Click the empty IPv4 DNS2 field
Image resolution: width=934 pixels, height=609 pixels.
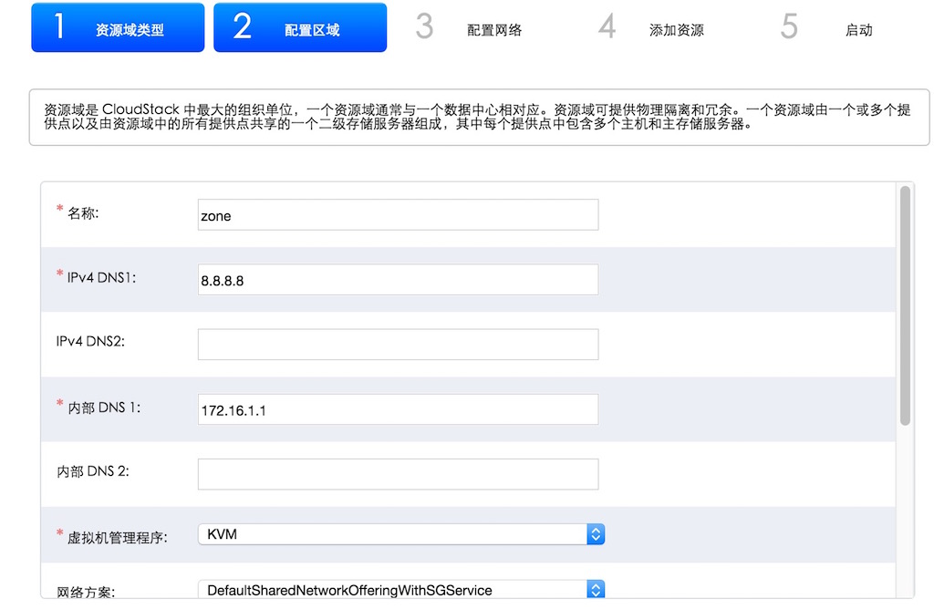tap(398, 344)
